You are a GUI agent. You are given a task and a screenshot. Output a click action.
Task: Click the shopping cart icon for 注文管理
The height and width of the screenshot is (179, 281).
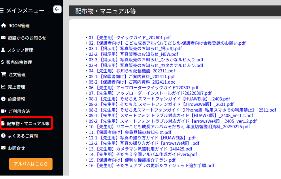pos(3,74)
